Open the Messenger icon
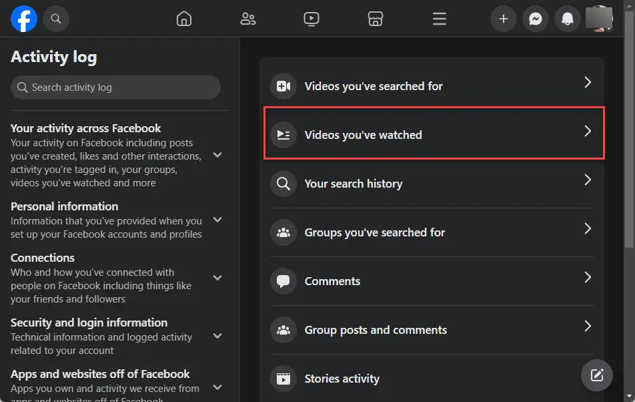 click(x=536, y=19)
